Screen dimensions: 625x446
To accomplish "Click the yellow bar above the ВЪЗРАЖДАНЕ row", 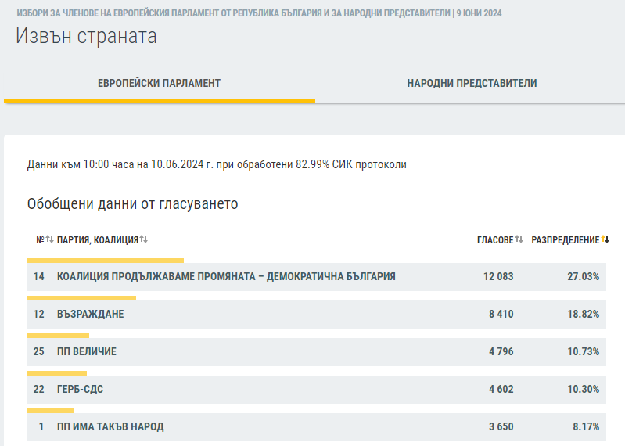I will pos(81,298).
